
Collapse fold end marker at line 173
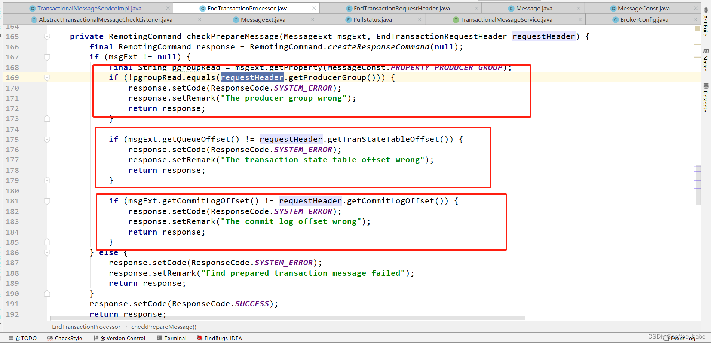[x=47, y=119]
